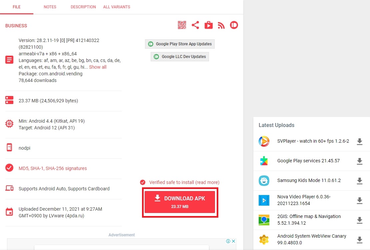Click the ad info icon
This screenshot has width=370, height=250.
click(228, 241)
